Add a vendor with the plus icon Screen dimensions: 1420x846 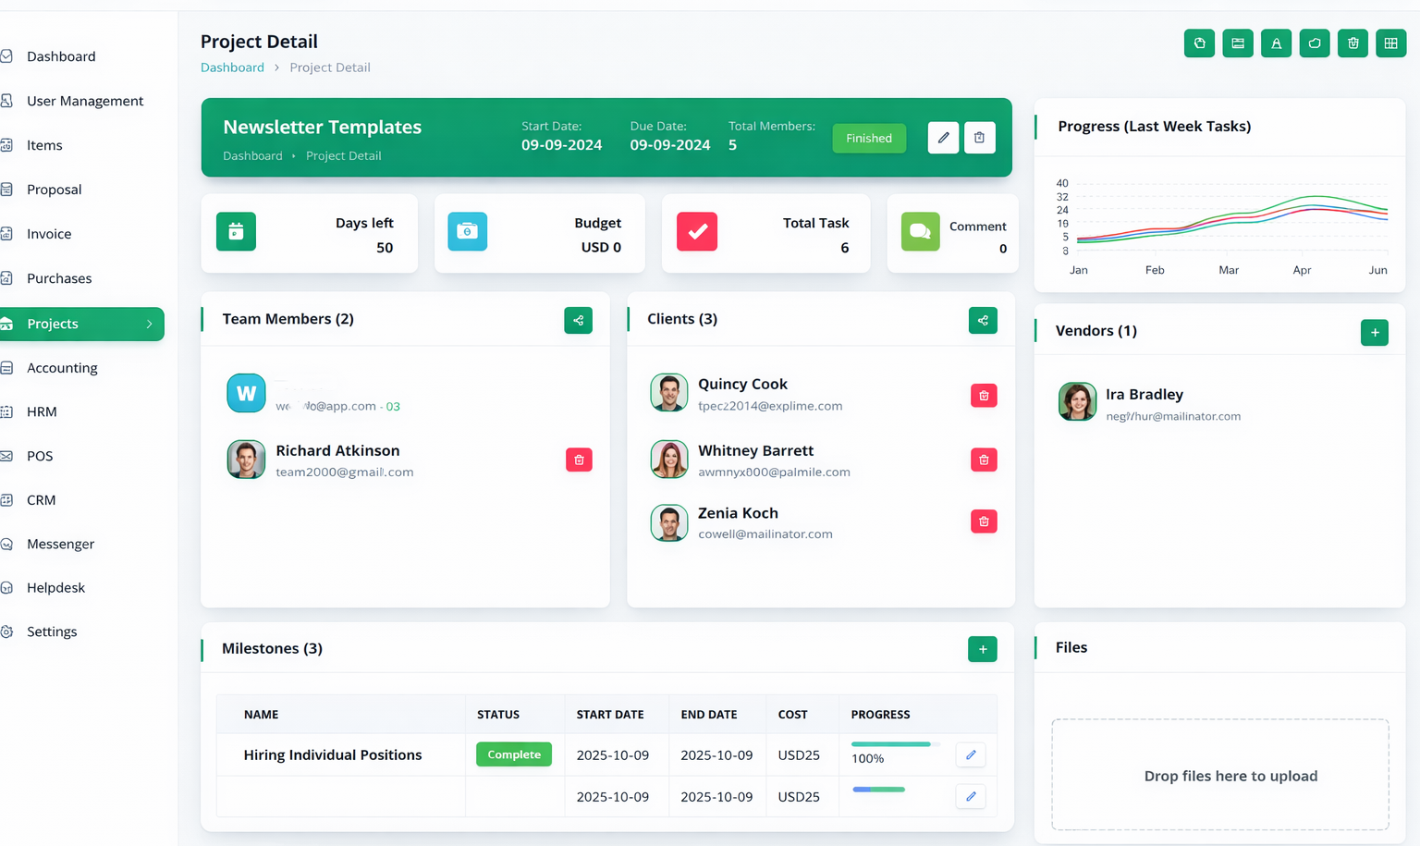click(x=1374, y=333)
